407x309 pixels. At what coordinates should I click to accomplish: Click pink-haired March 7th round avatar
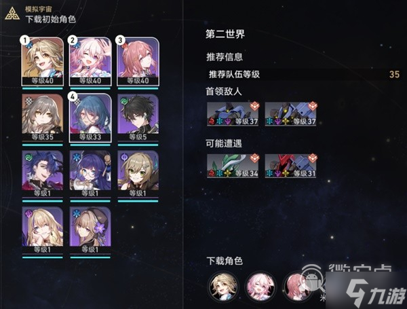pos(260,286)
